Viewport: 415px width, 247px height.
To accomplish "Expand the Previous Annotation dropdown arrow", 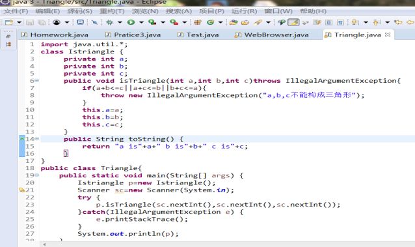I will pyautogui.click(x=388, y=22).
